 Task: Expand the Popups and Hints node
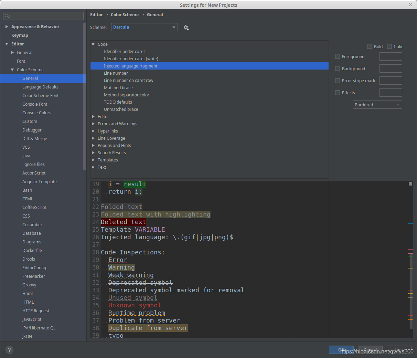[x=93, y=146]
